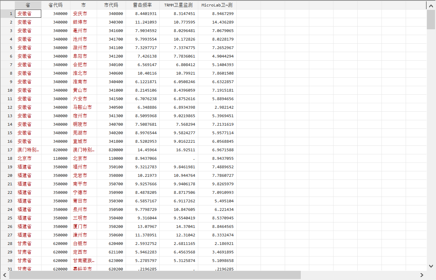Click the horizontal scrollbar right arrow
Screen dimensions: 436x280
click(422, 275)
